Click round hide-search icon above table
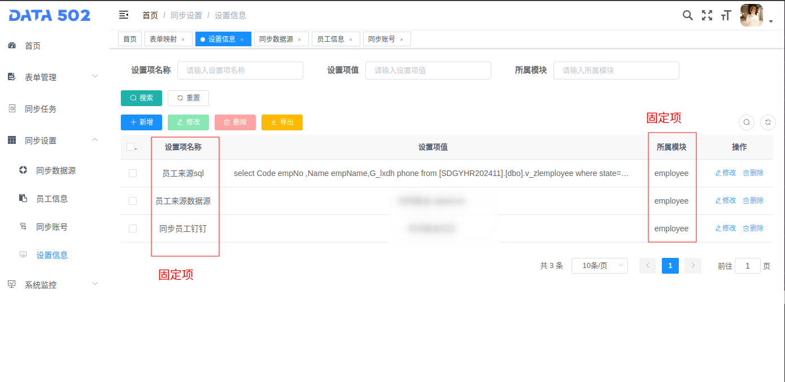785x382 pixels. pyautogui.click(x=747, y=122)
